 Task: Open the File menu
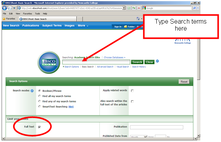pyautogui.click(x=5, y=14)
